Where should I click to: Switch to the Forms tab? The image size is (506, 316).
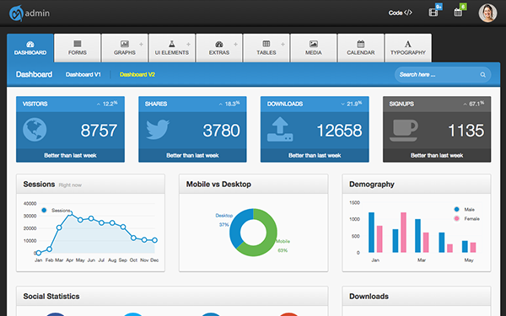[x=78, y=48]
